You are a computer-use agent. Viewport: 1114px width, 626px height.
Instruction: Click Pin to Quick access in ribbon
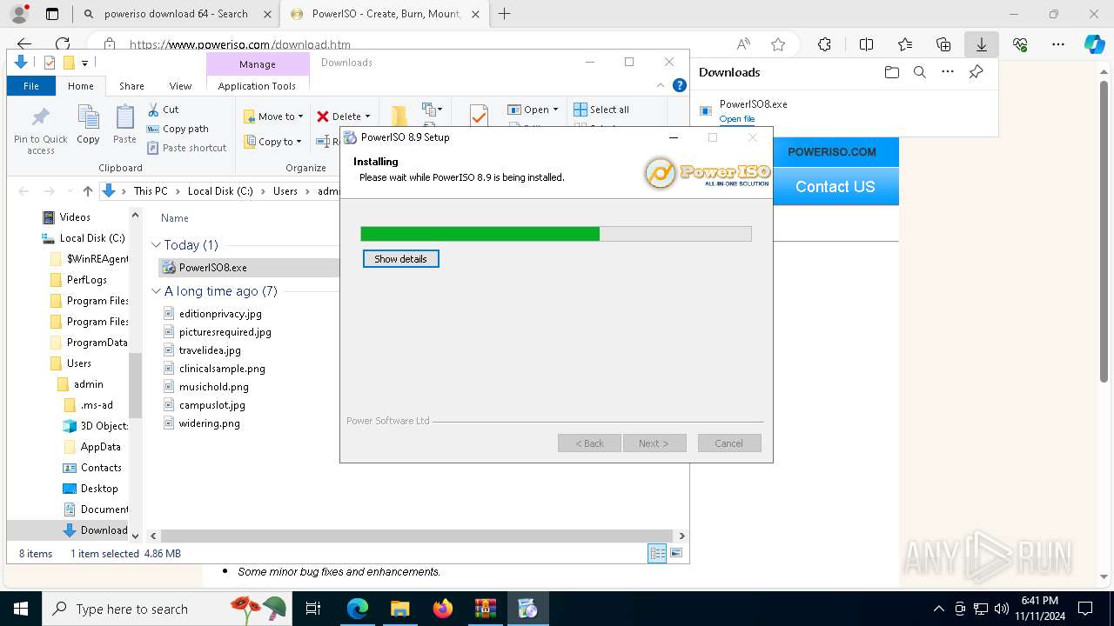pos(41,130)
